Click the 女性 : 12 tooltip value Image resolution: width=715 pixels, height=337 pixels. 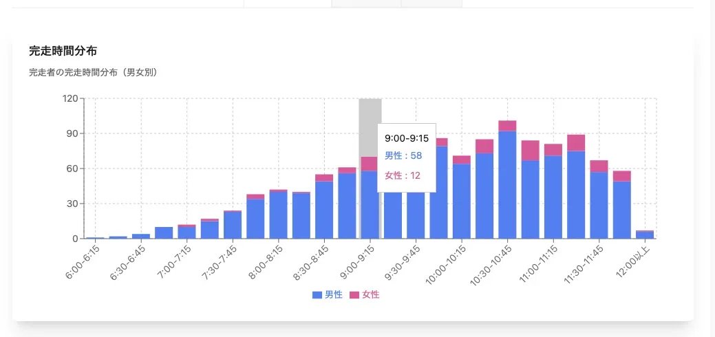click(403, 176)
